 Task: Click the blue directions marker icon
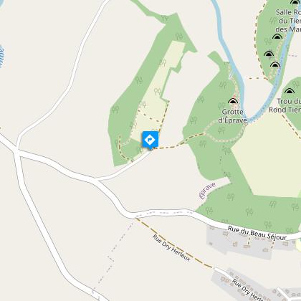coord(150,140)
